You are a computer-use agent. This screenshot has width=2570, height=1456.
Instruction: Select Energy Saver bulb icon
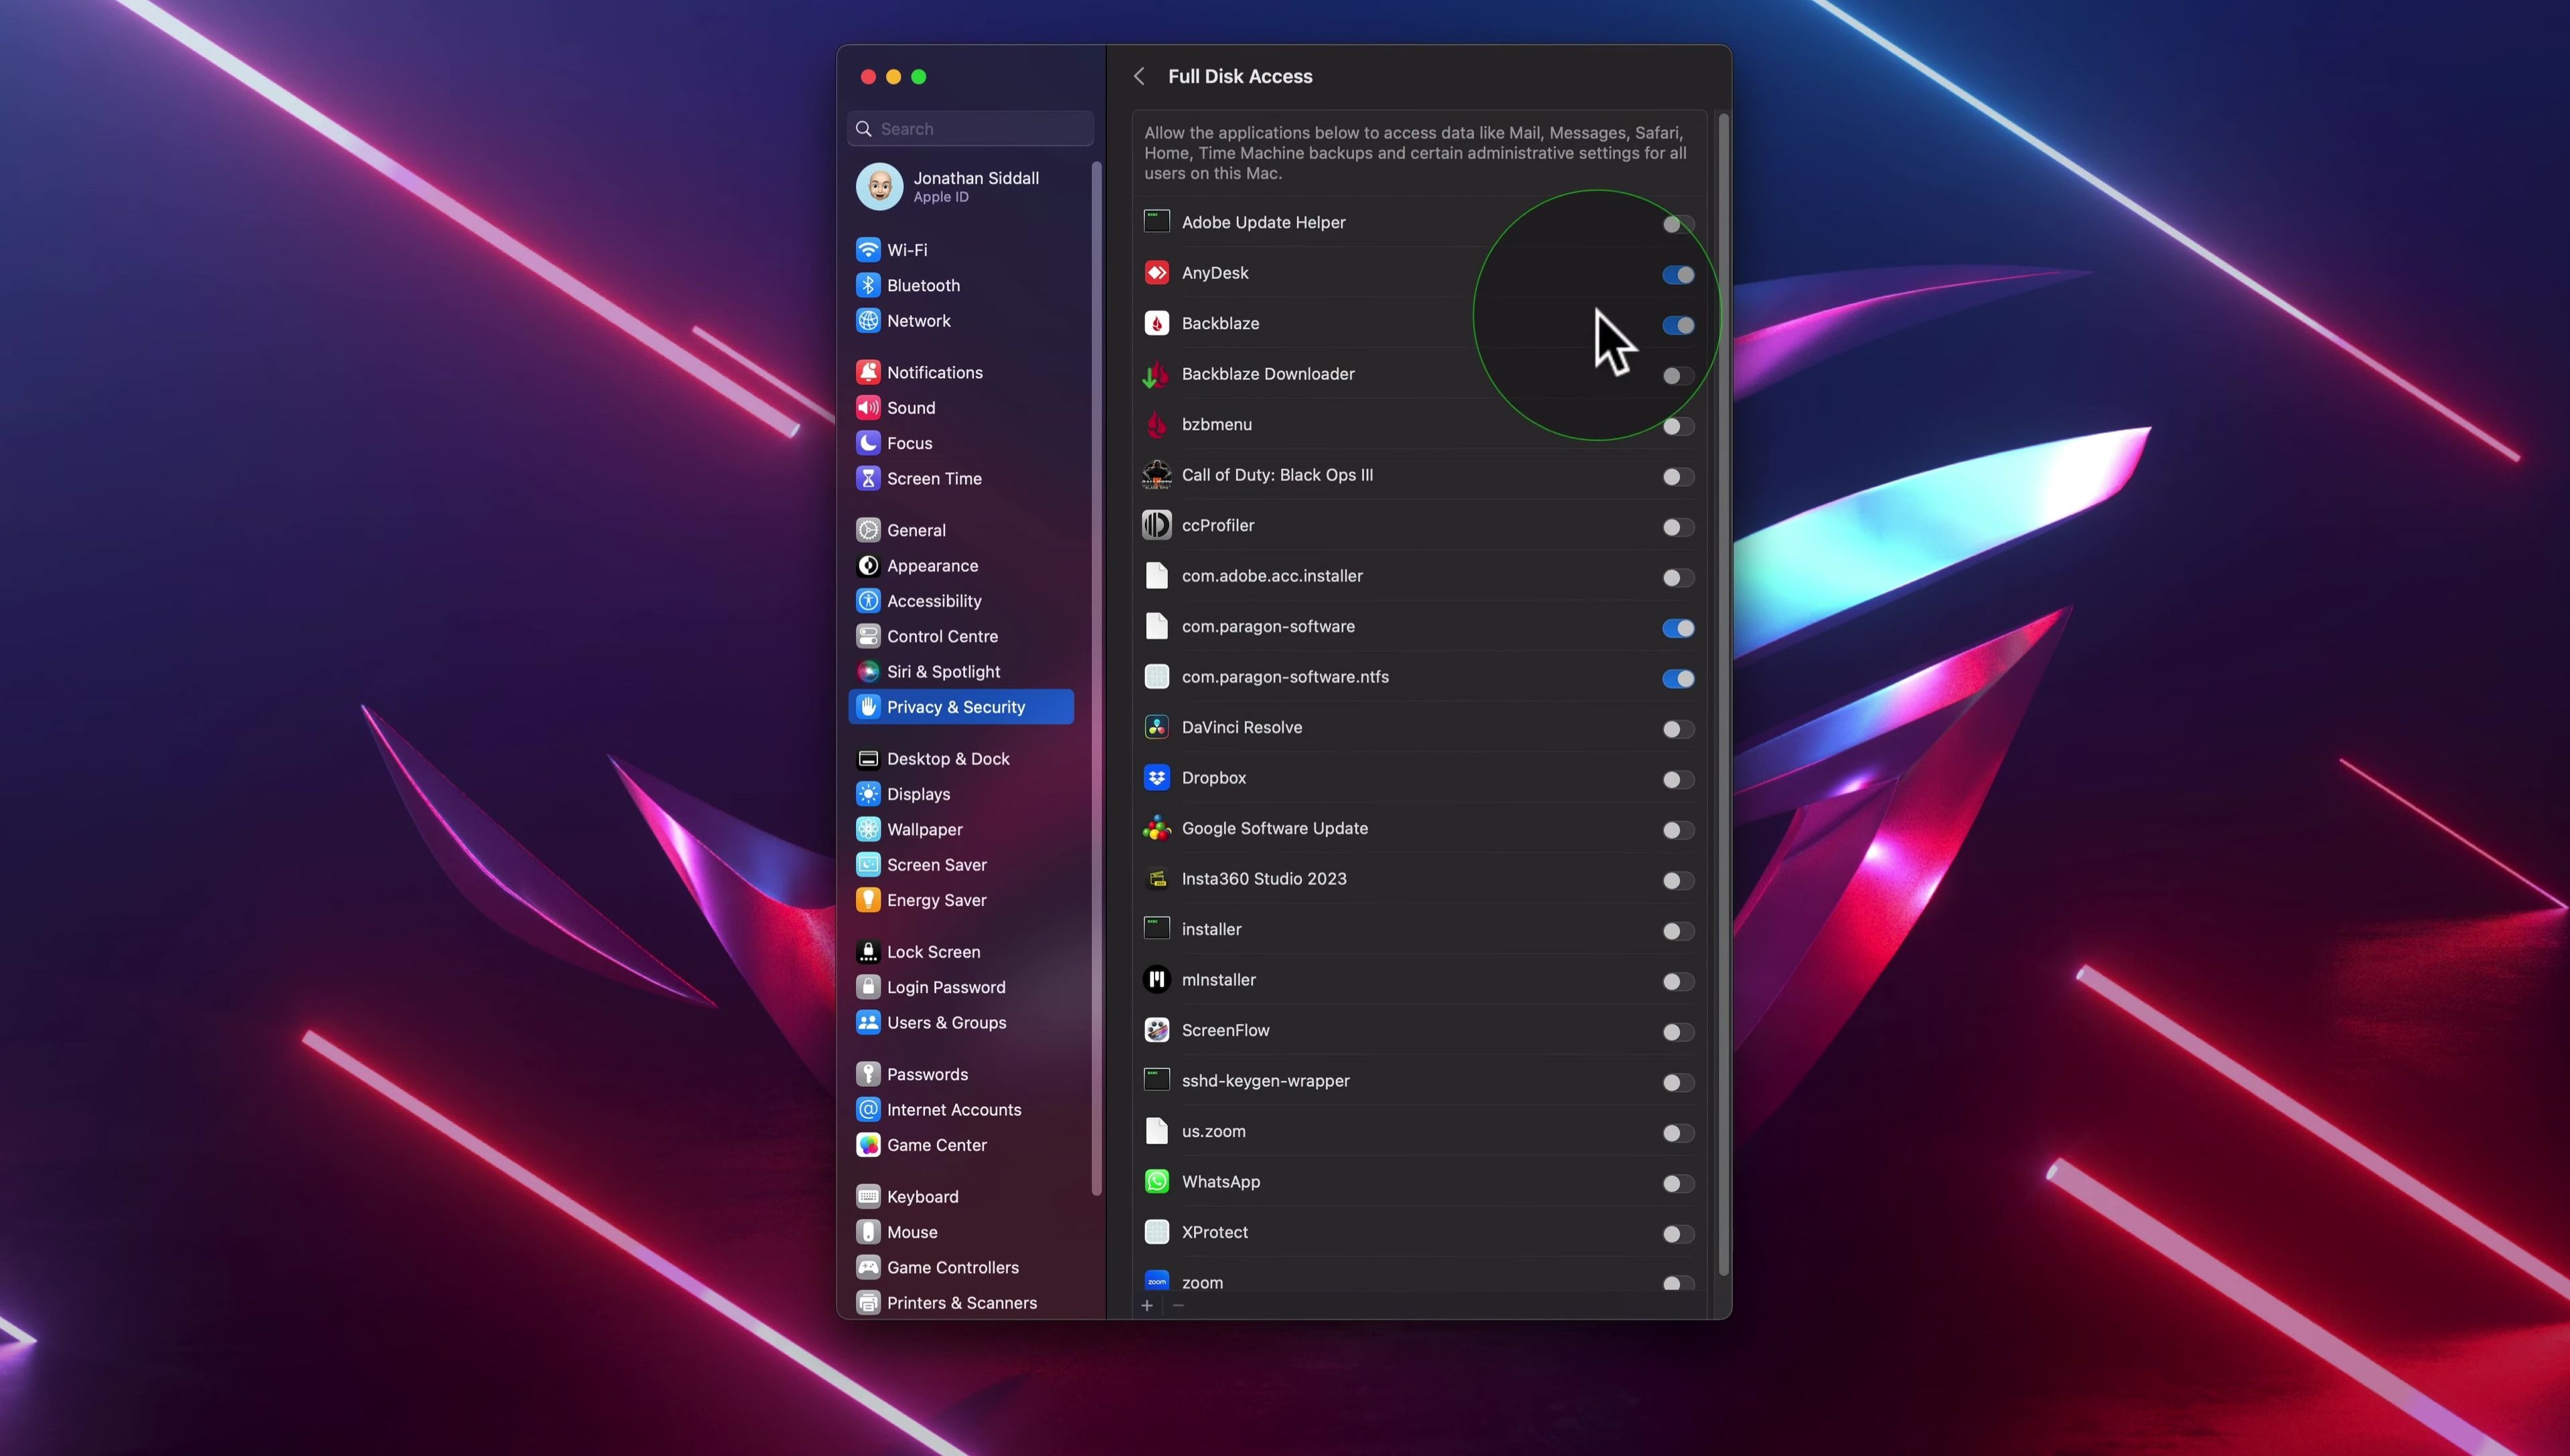pyautogui.click(x=868, y=900)
